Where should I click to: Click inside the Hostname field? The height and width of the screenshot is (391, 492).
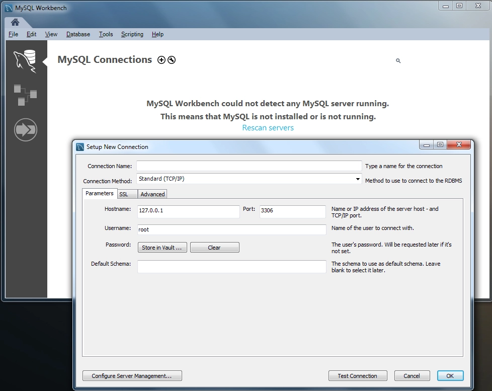click(188, 212)
